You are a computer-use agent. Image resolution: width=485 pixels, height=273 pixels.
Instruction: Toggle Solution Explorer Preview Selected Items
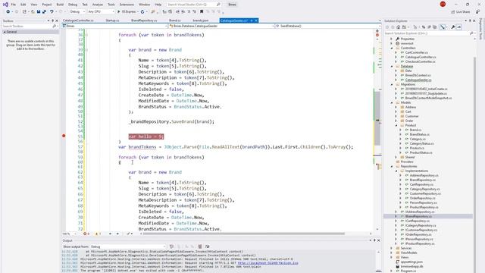[x=459, y=27]
